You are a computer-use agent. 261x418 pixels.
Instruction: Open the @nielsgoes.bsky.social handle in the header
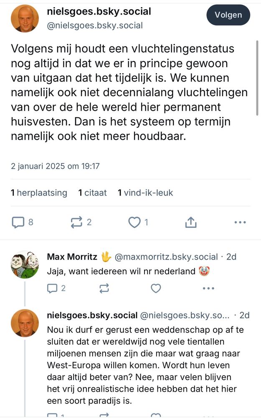[x=95, y=25]
